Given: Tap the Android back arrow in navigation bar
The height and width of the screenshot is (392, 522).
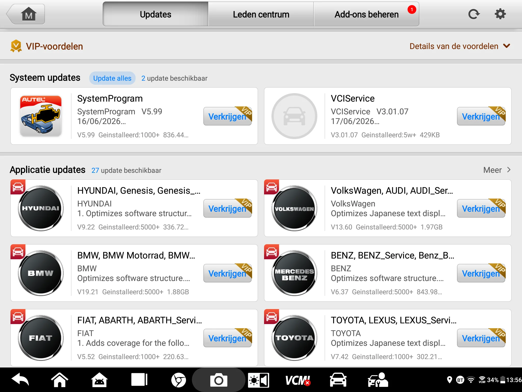Looking at the screenshot, I should pos(20,380).
